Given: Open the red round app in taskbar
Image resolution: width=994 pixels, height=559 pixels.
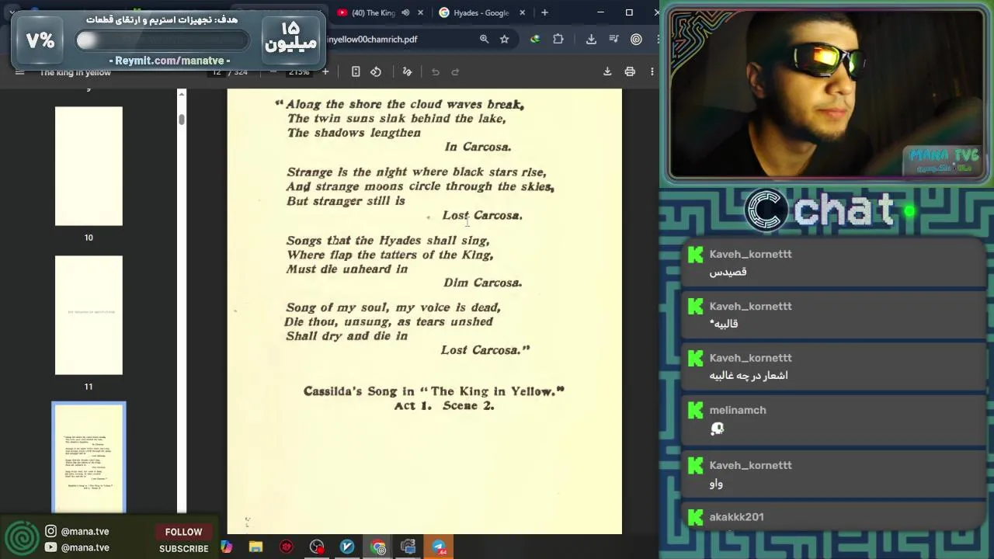Looking at the screenshot, I should coord(287,547).
